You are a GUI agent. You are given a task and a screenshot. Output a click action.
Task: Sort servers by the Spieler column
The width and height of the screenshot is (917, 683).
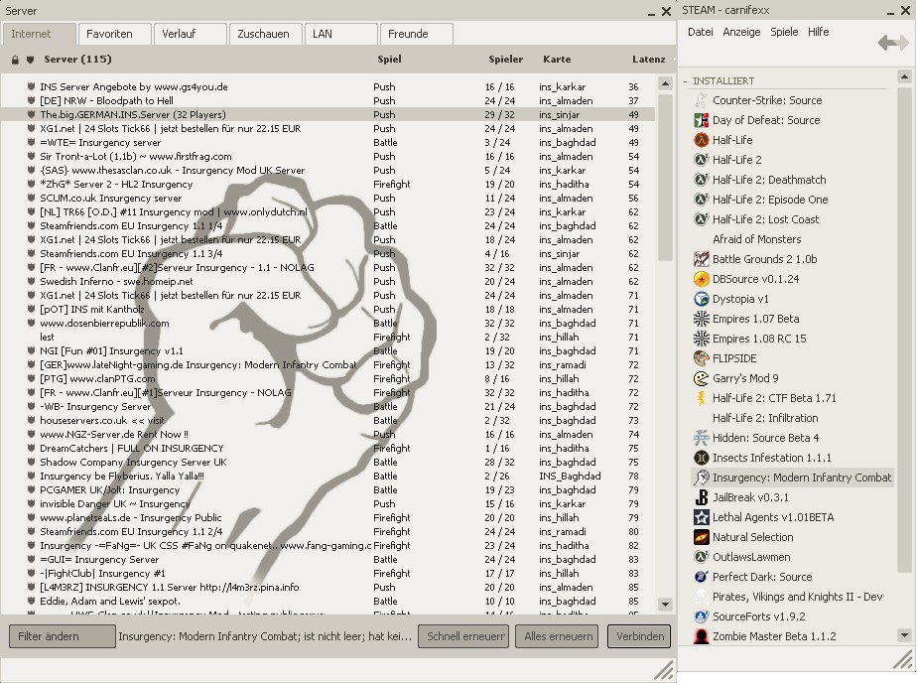[x=506, y=59]
